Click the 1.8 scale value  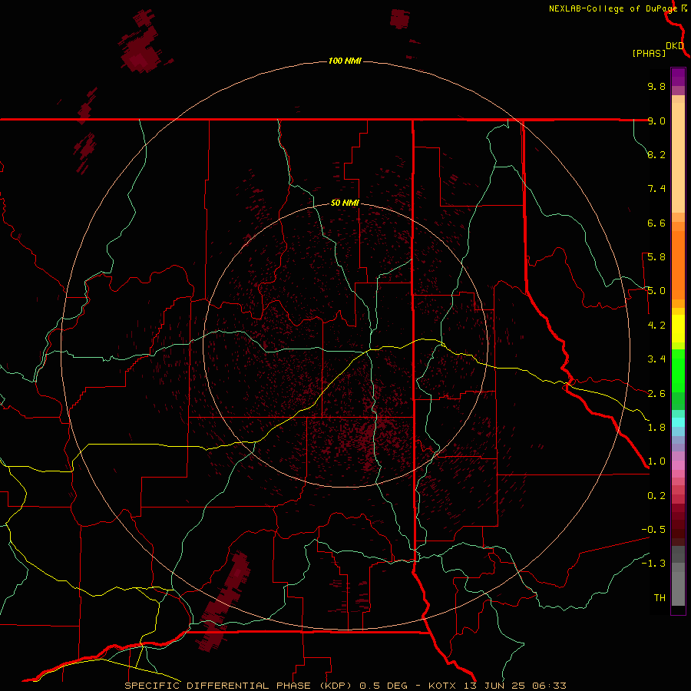[x=656, y=428]
